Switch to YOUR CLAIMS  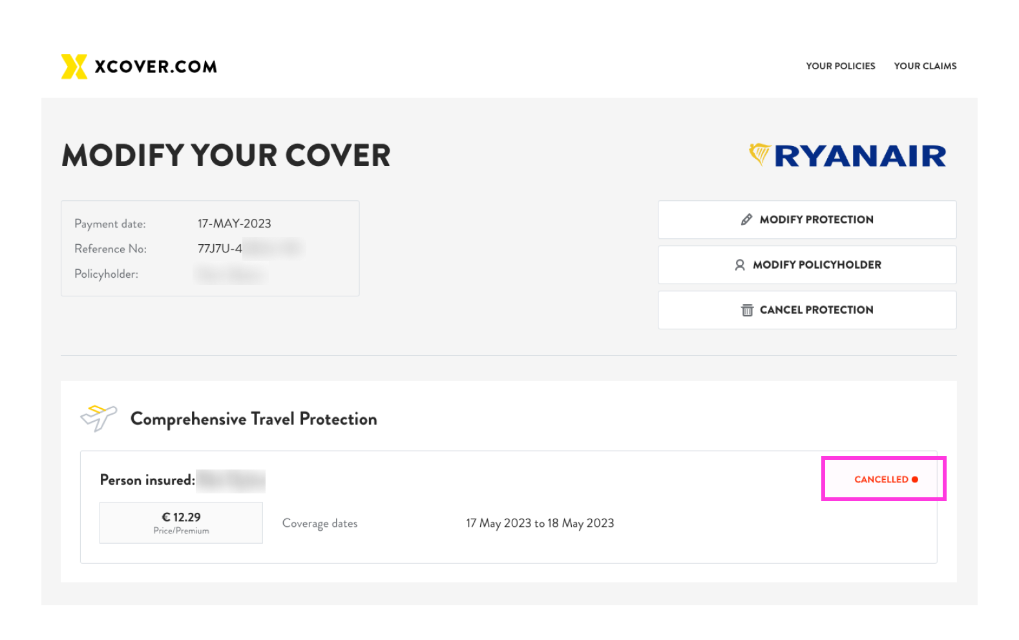click(x=925, y=65)
